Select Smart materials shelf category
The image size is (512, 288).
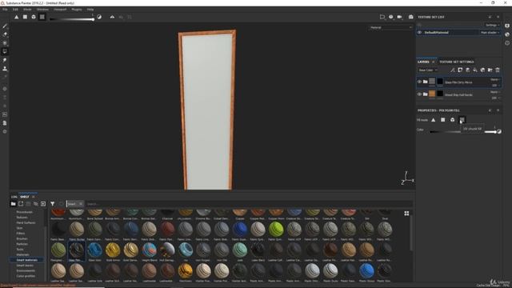(26, 260)
